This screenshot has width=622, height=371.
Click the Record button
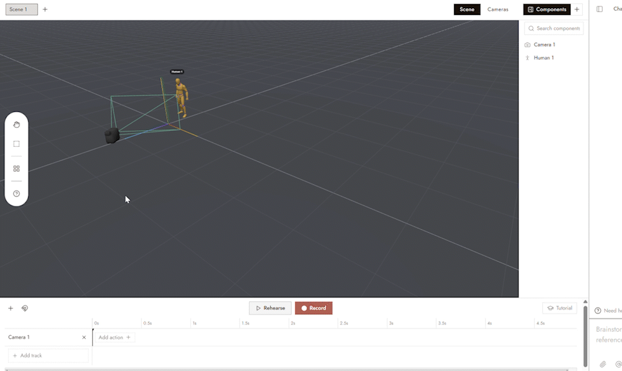(314, 308)
